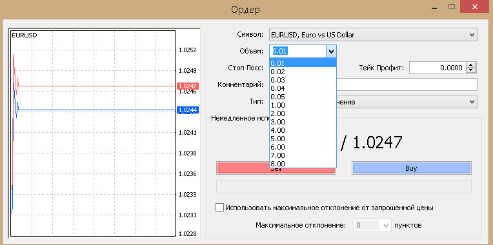This screenshot has width=493, height=245.
Task: Click the red Sell button
Action: 276,169
